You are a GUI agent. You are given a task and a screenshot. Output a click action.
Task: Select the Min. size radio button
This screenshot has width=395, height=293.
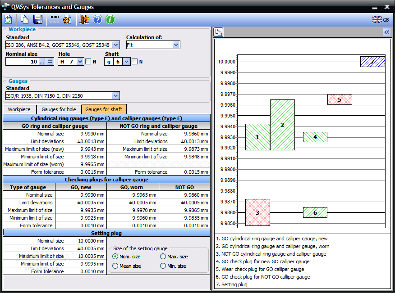(x=163, y=266)
